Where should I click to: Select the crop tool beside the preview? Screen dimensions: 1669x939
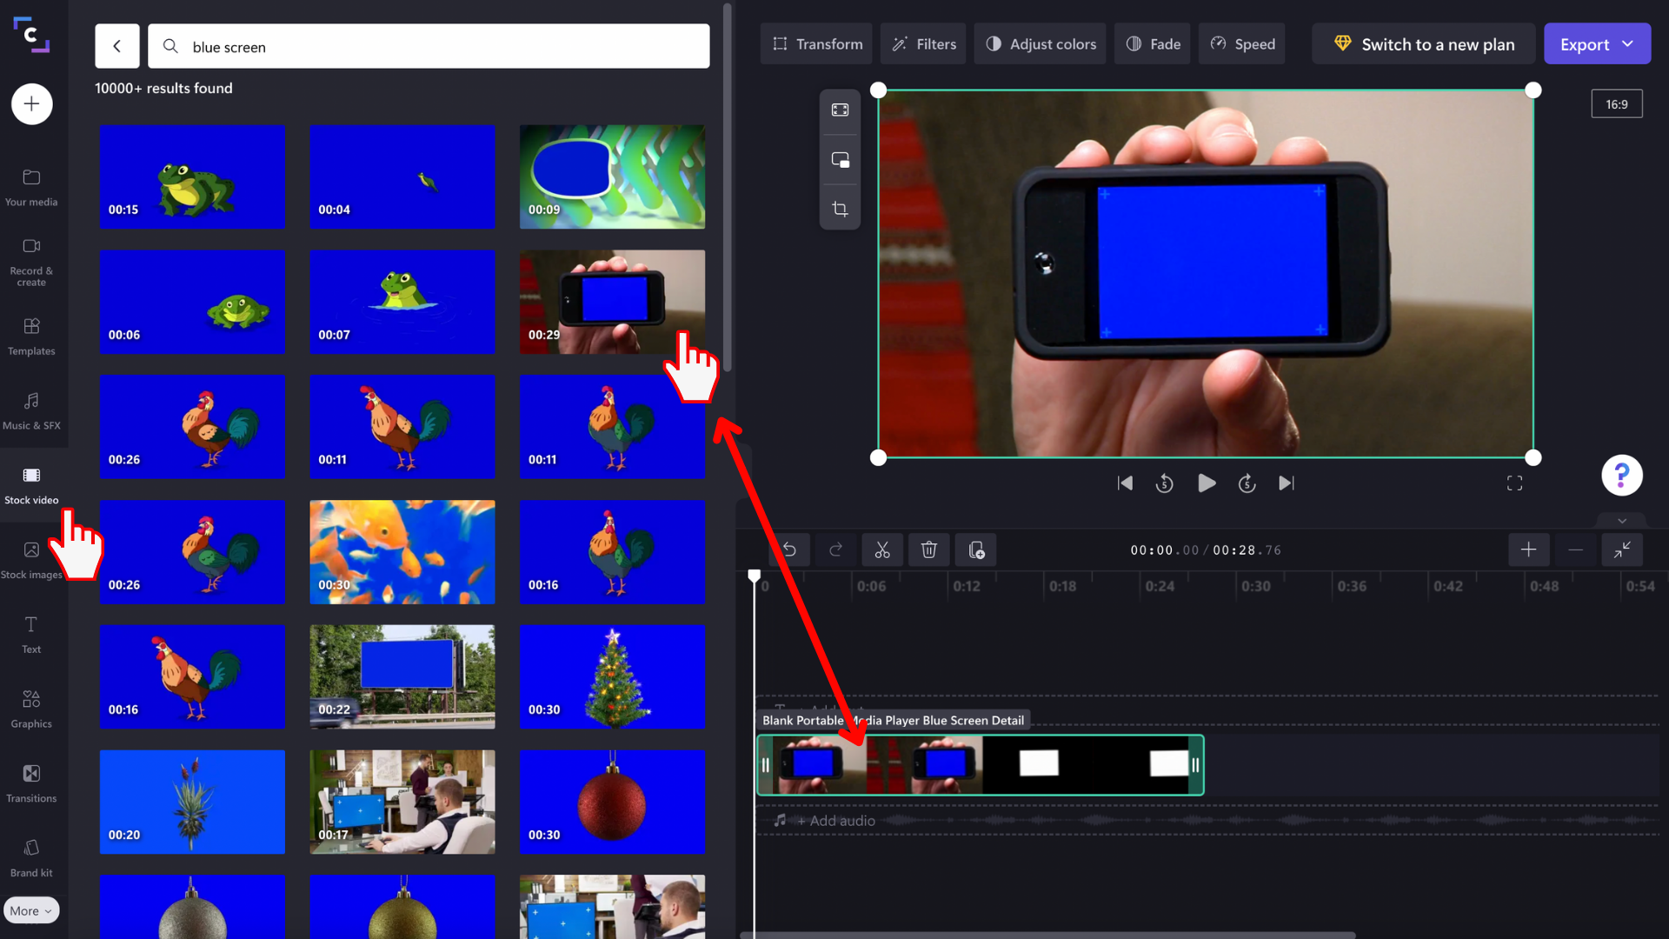(840, 209)
